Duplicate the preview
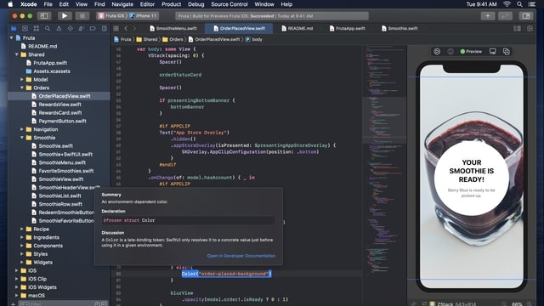The image size is (544, 306). point(507,51)
